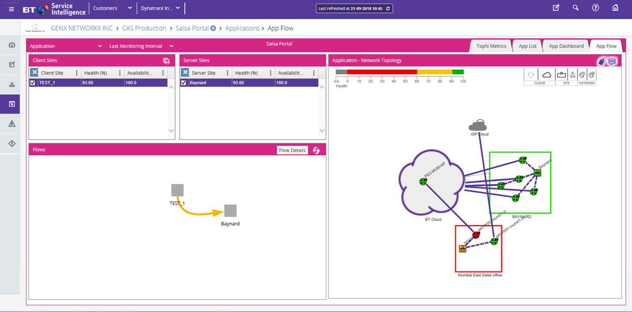The image size is (632, 312).
Task: Click the yellow segment of health bar
Action: (434, 72)
